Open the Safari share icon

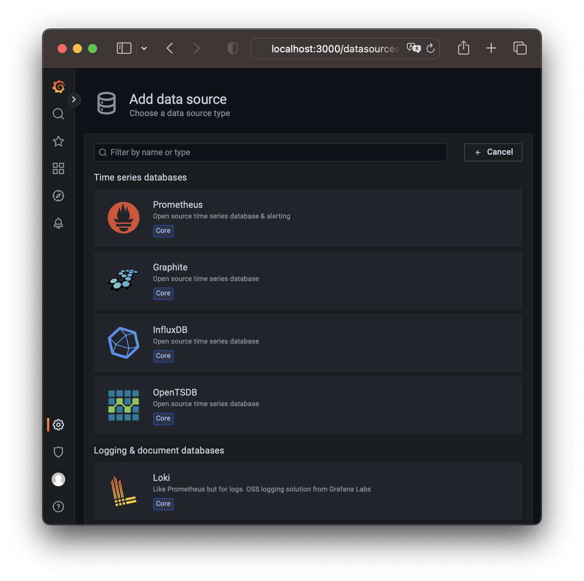point(463,48)
